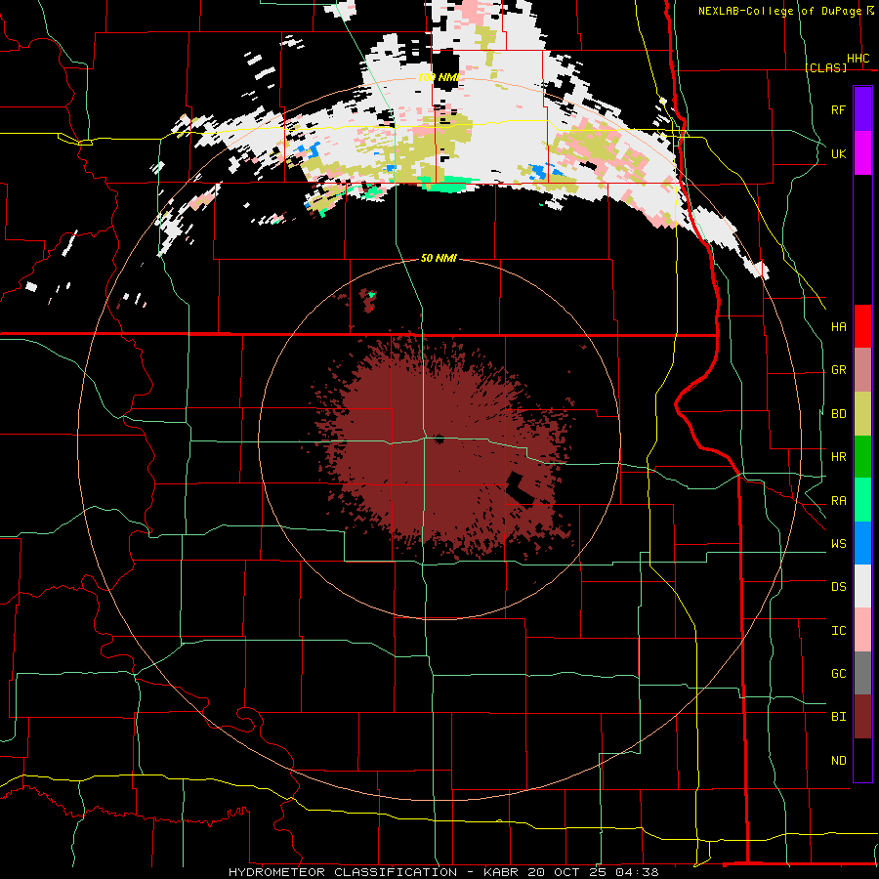Click the UK legend label
The image size is (879, 879).
pos(838,153)
